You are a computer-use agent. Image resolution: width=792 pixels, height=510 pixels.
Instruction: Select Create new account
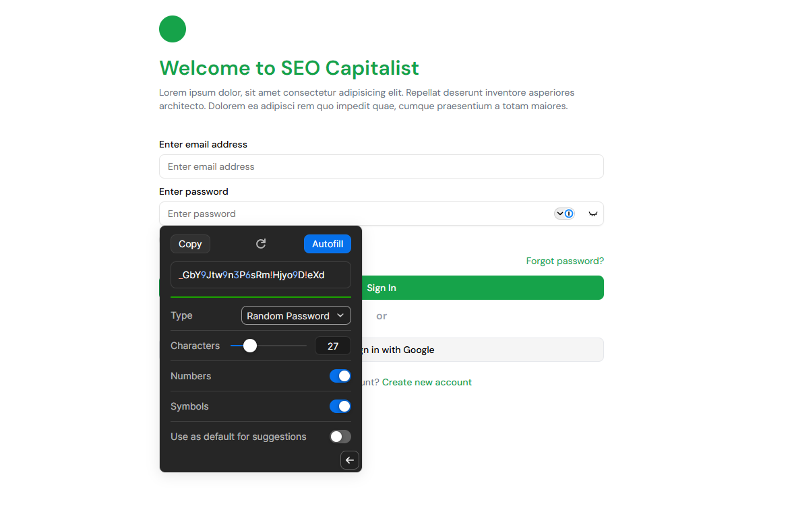pos(426,382)
